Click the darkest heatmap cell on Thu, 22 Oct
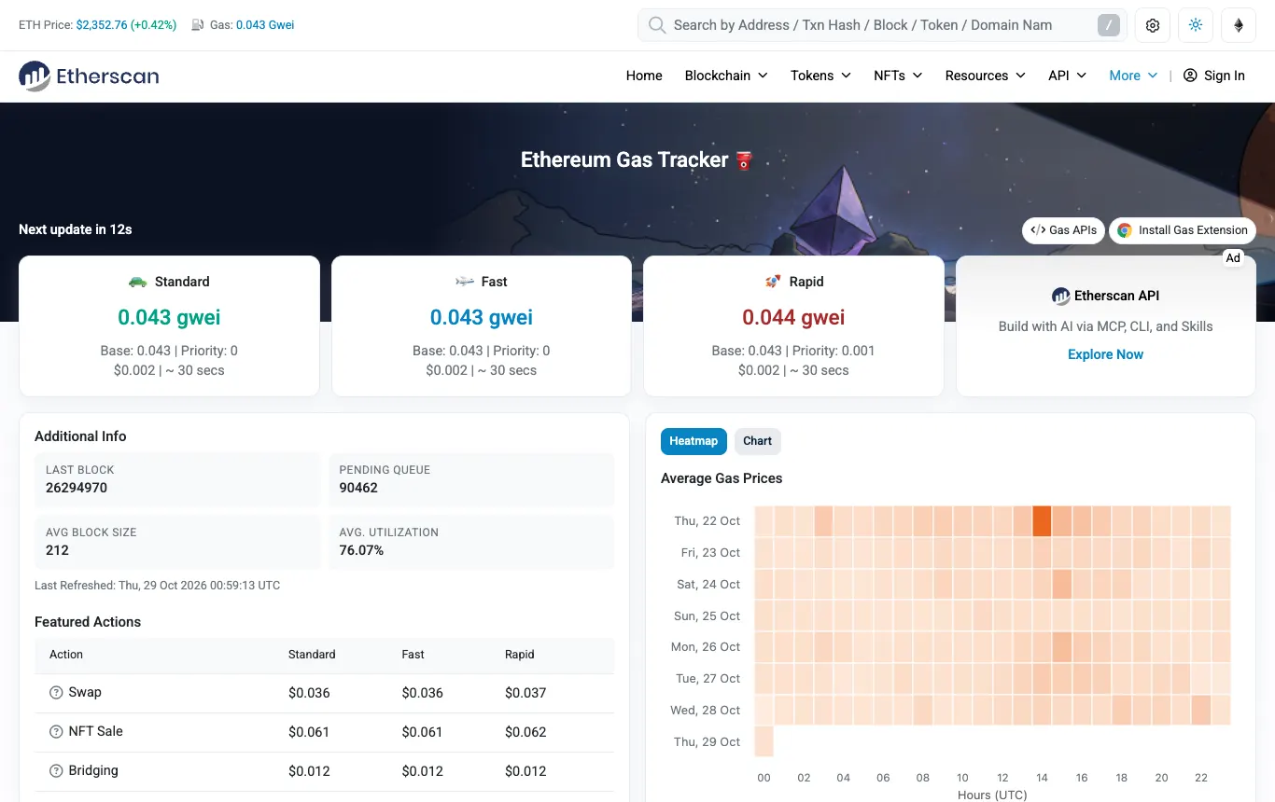This screenshot has height=802, width=1275. (1042, 521)
